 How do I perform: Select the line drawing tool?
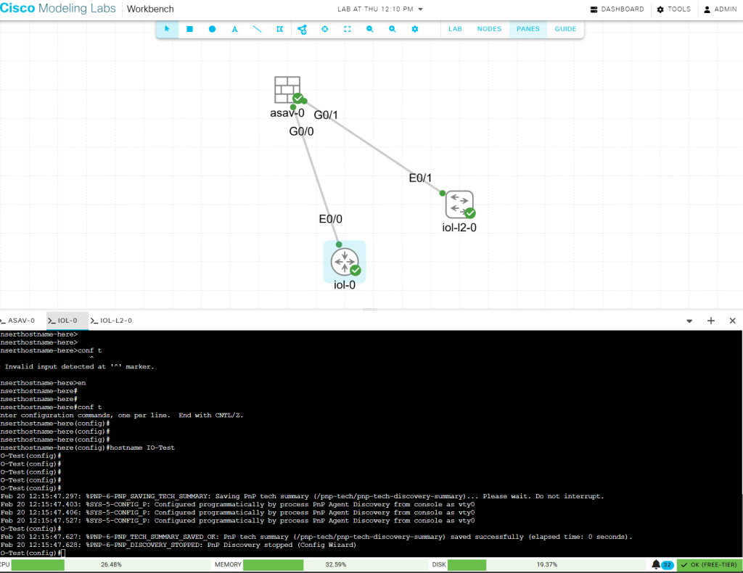(x=257, y=29)
